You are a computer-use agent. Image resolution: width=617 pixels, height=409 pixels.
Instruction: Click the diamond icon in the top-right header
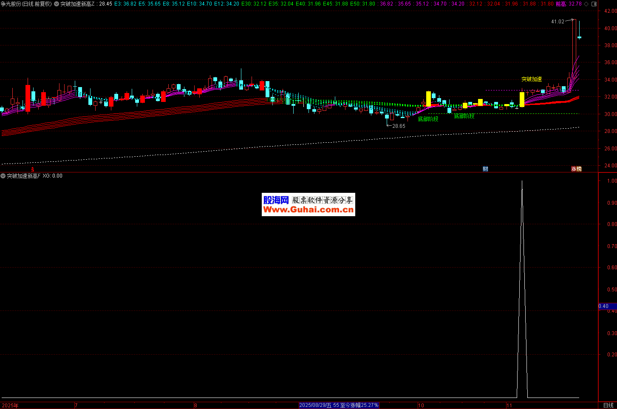586,4
